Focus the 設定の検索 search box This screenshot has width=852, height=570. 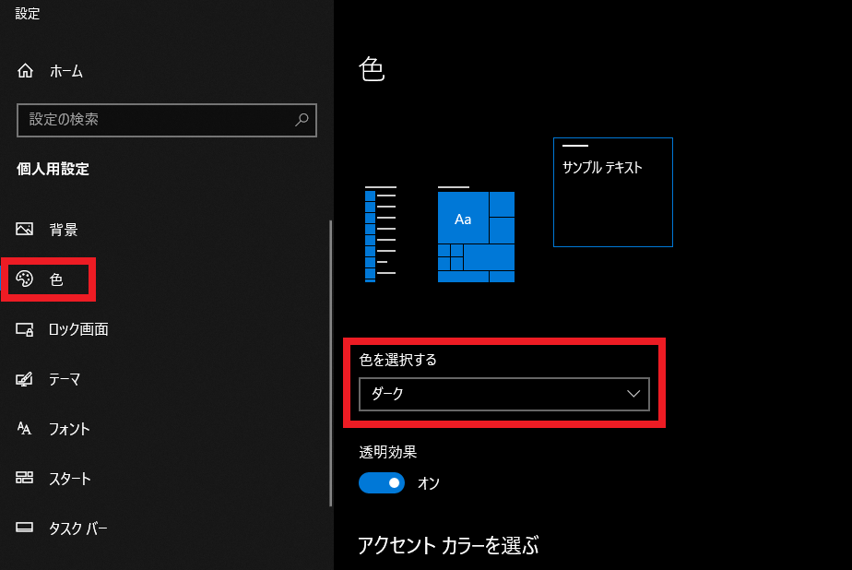point(167,120)
